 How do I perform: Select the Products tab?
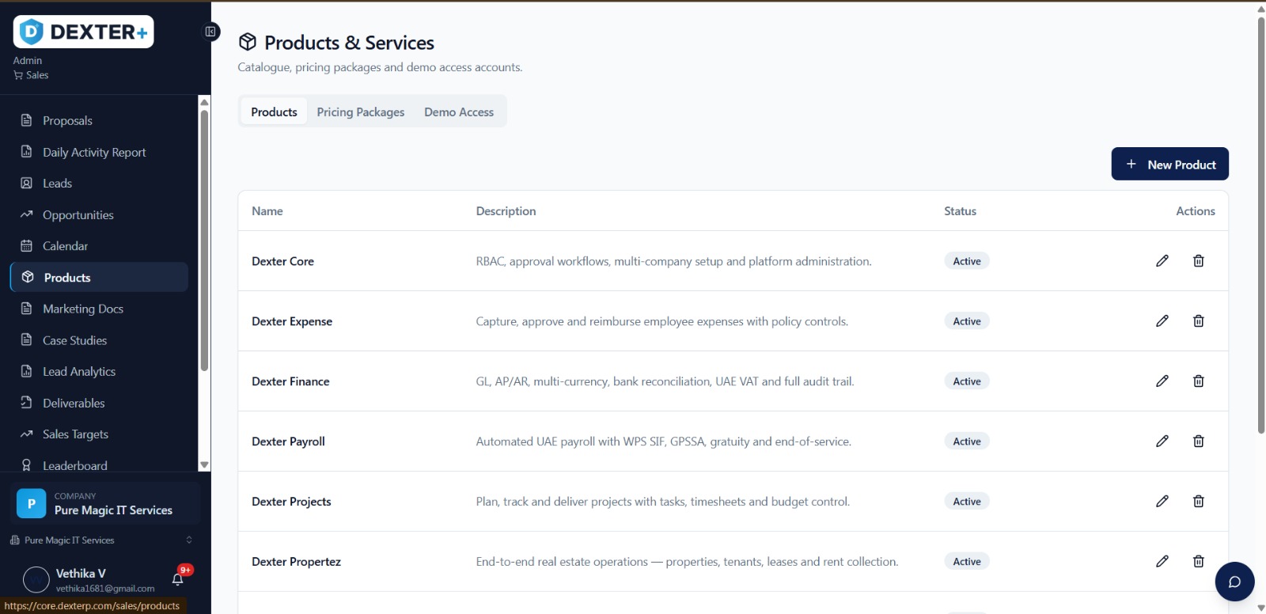(x=274, y=112)
